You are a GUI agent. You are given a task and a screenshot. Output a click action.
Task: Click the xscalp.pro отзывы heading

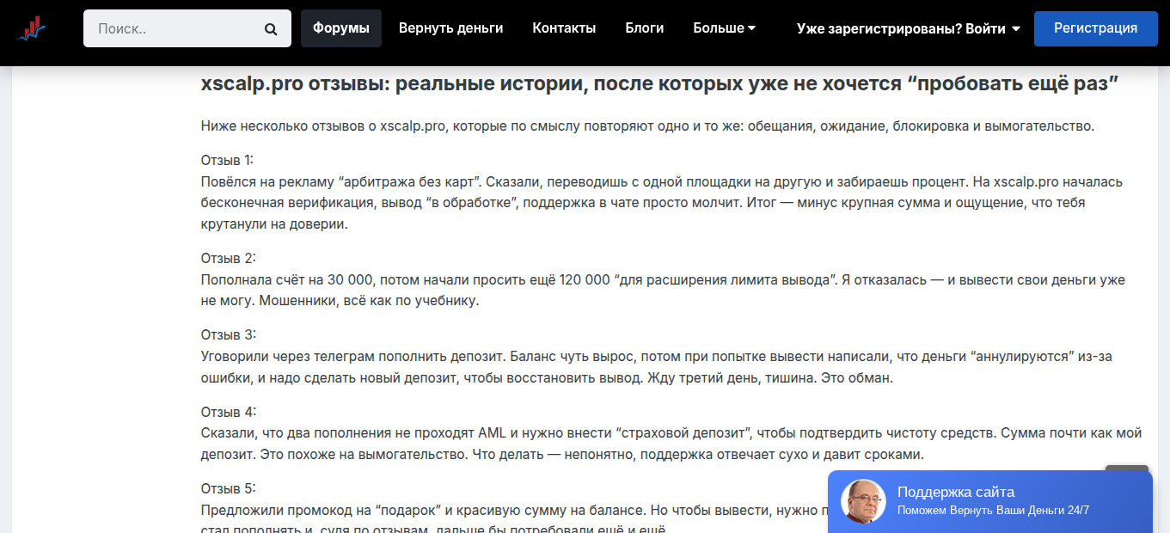(x=660, y=84)
